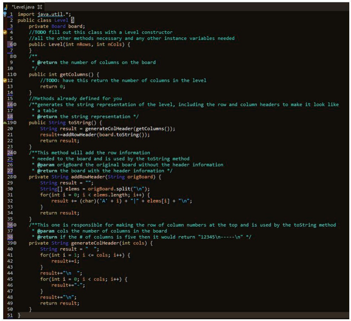351x321 pixels.
Task: Click the override indicator arrow at line 19
Action: tap(5, 122)
